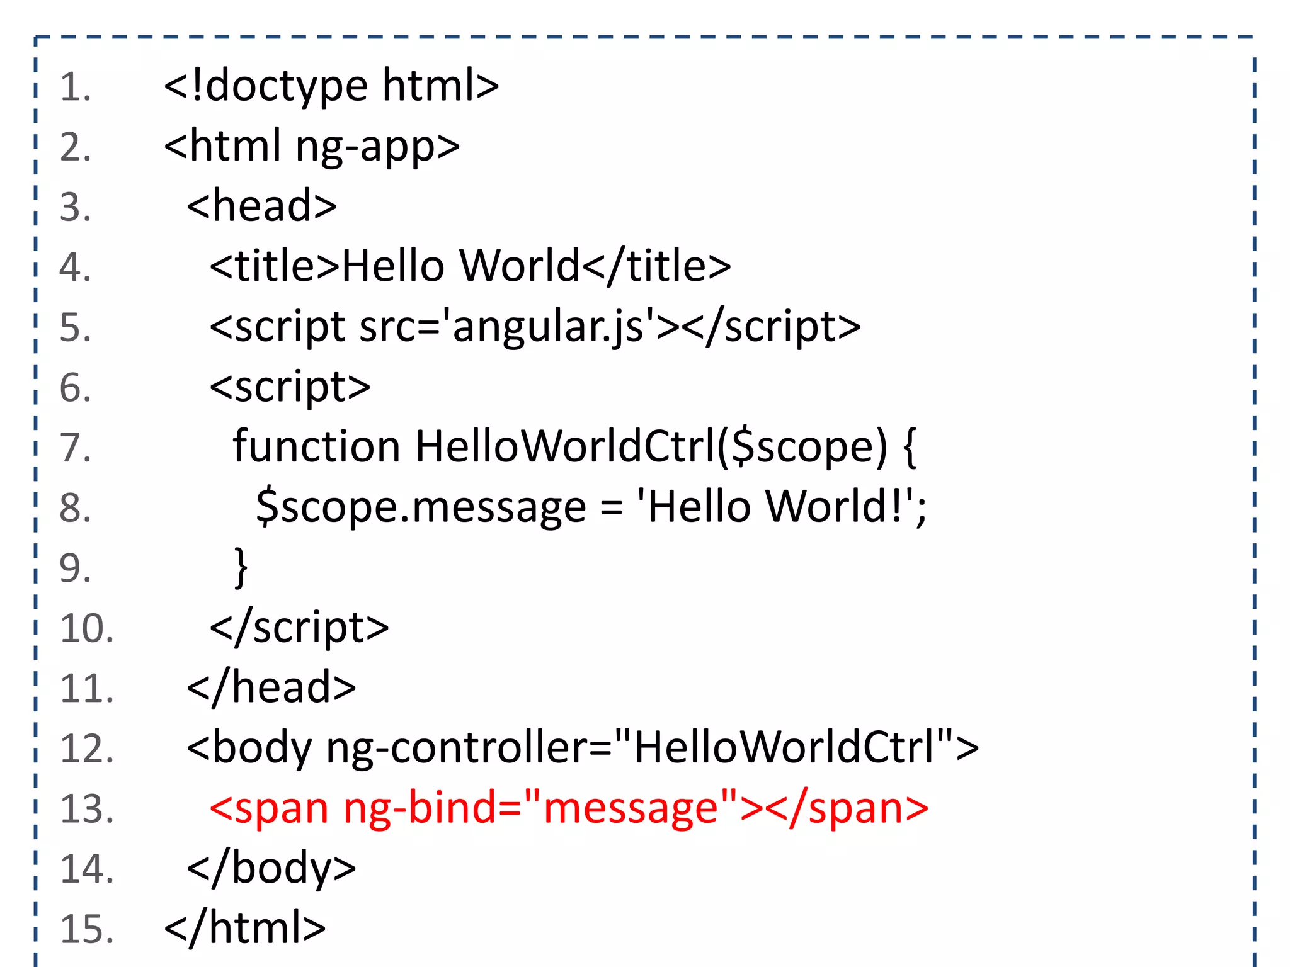The image size is (1290, 967).
Task: Click the HelloWorldCtrl function declaration
Action: [574, 446]
